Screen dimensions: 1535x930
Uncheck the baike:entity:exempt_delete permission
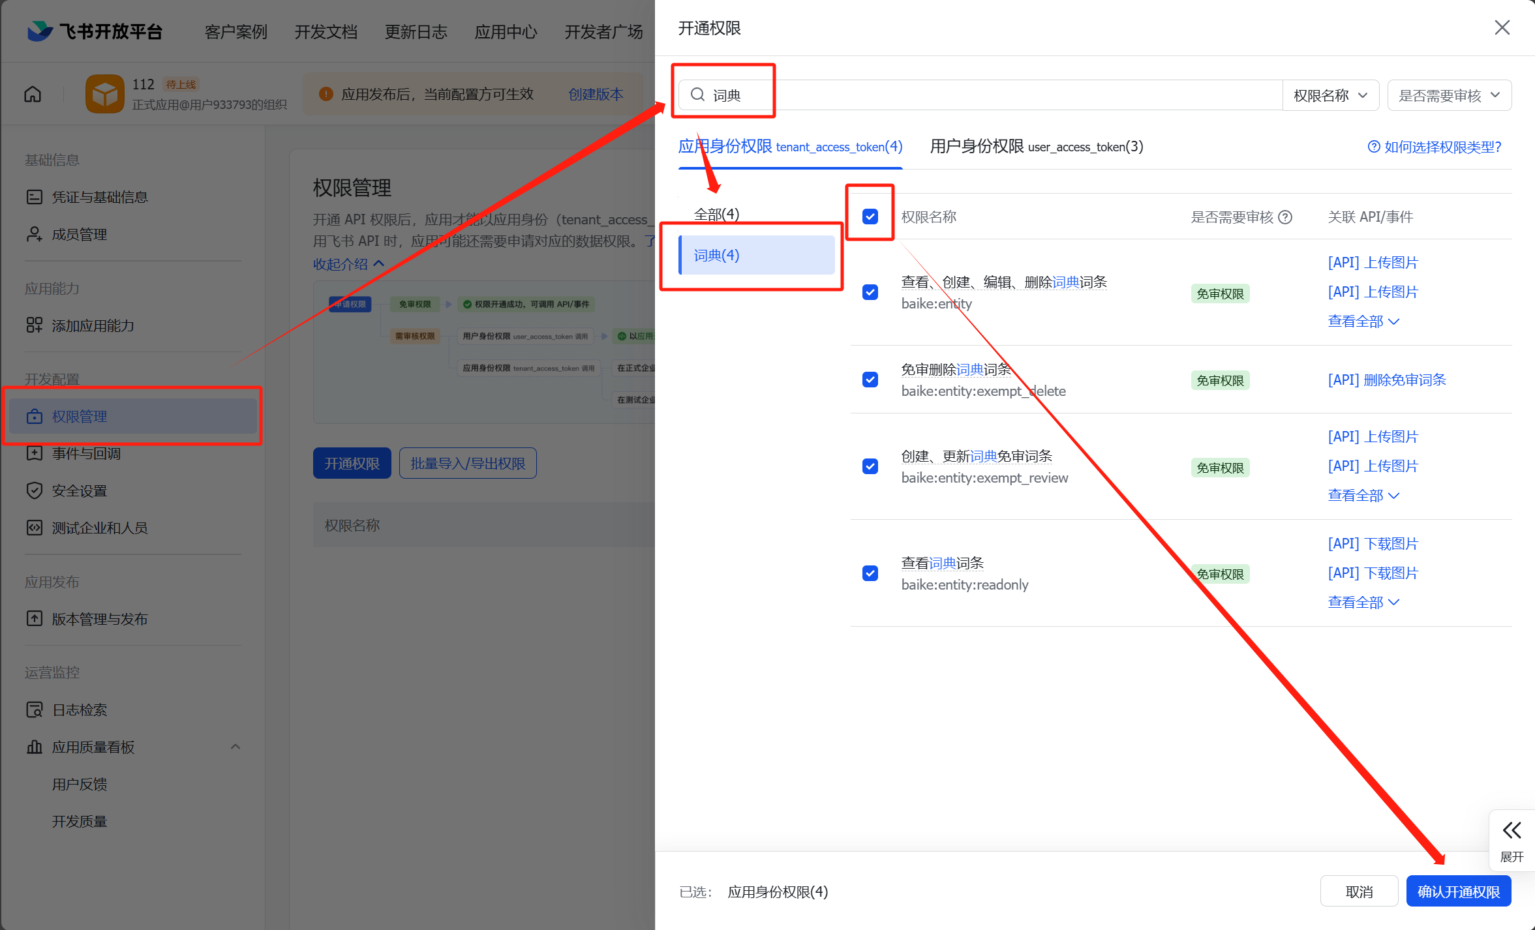point(870,380)
